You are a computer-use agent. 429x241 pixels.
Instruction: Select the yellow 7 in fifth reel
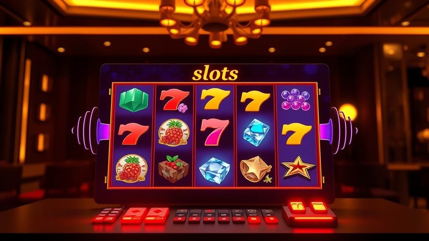coord(297,133)
